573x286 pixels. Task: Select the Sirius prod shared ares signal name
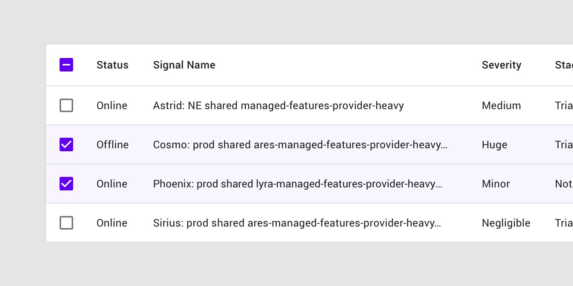tap(297, 223)
